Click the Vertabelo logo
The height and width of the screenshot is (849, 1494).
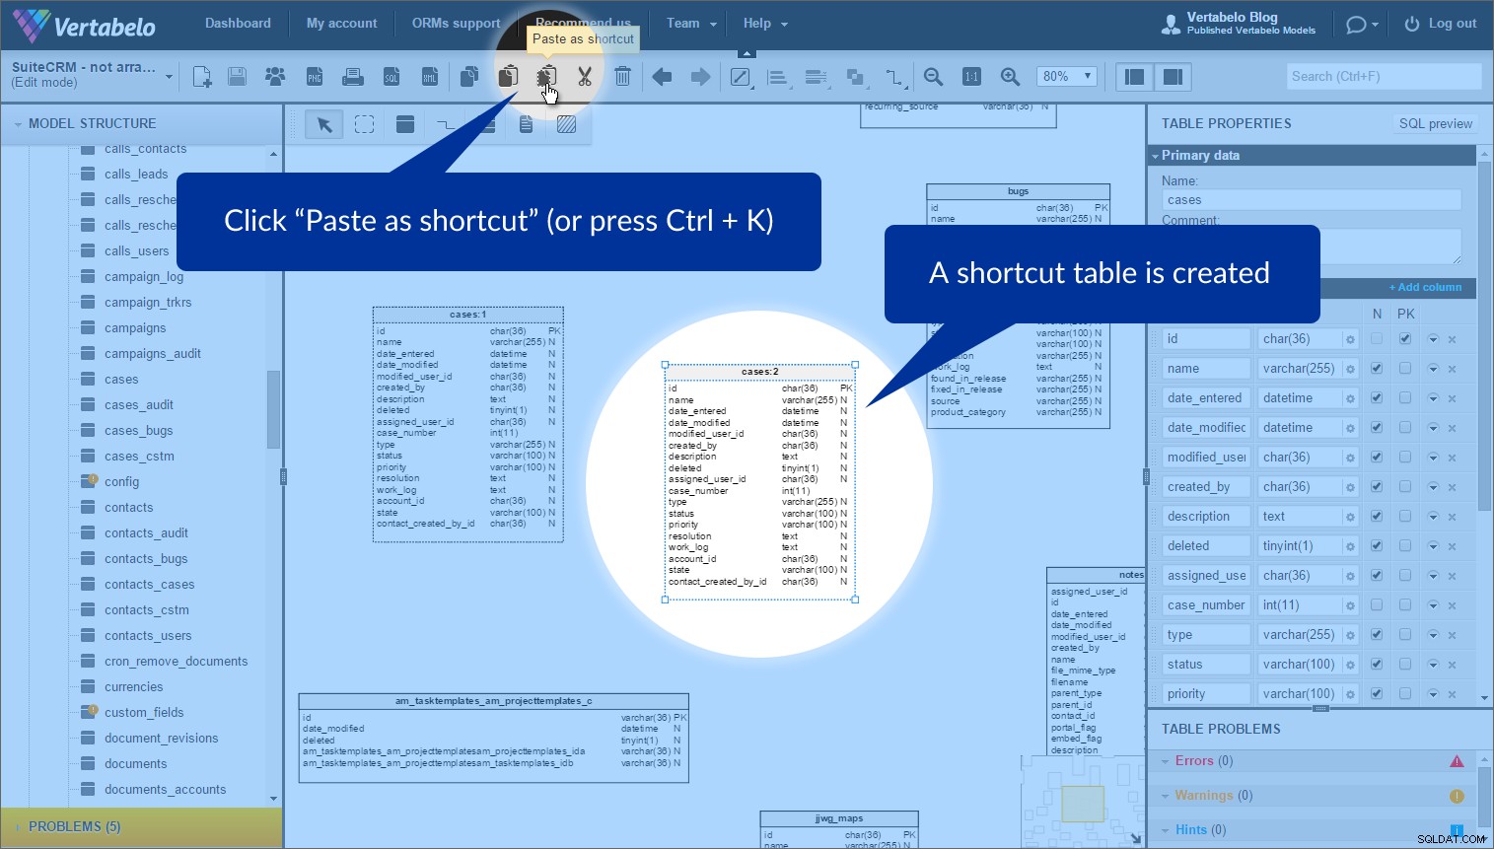pos(84,26)
